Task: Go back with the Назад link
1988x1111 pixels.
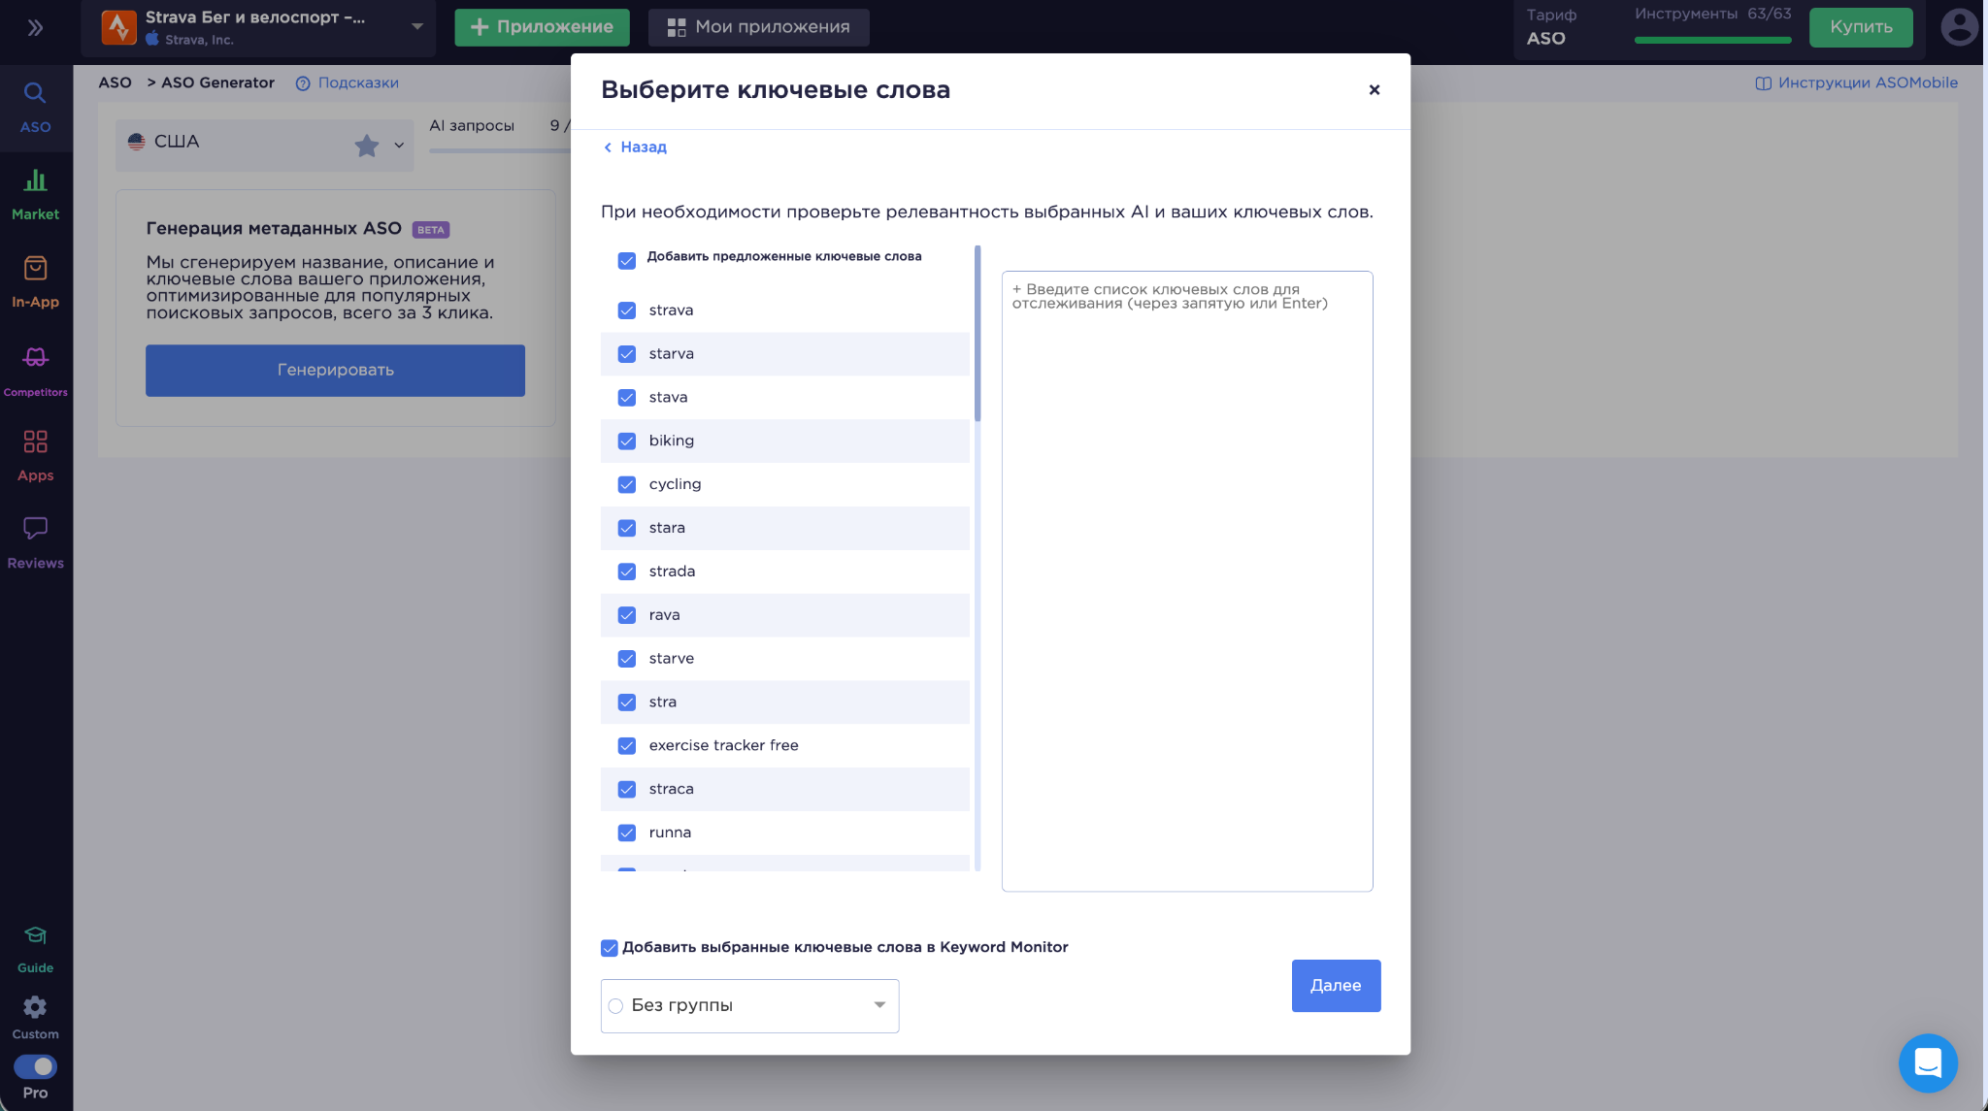Action: point(635,147)
